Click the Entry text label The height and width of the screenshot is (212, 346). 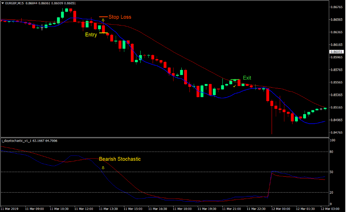tap(91, 35)
